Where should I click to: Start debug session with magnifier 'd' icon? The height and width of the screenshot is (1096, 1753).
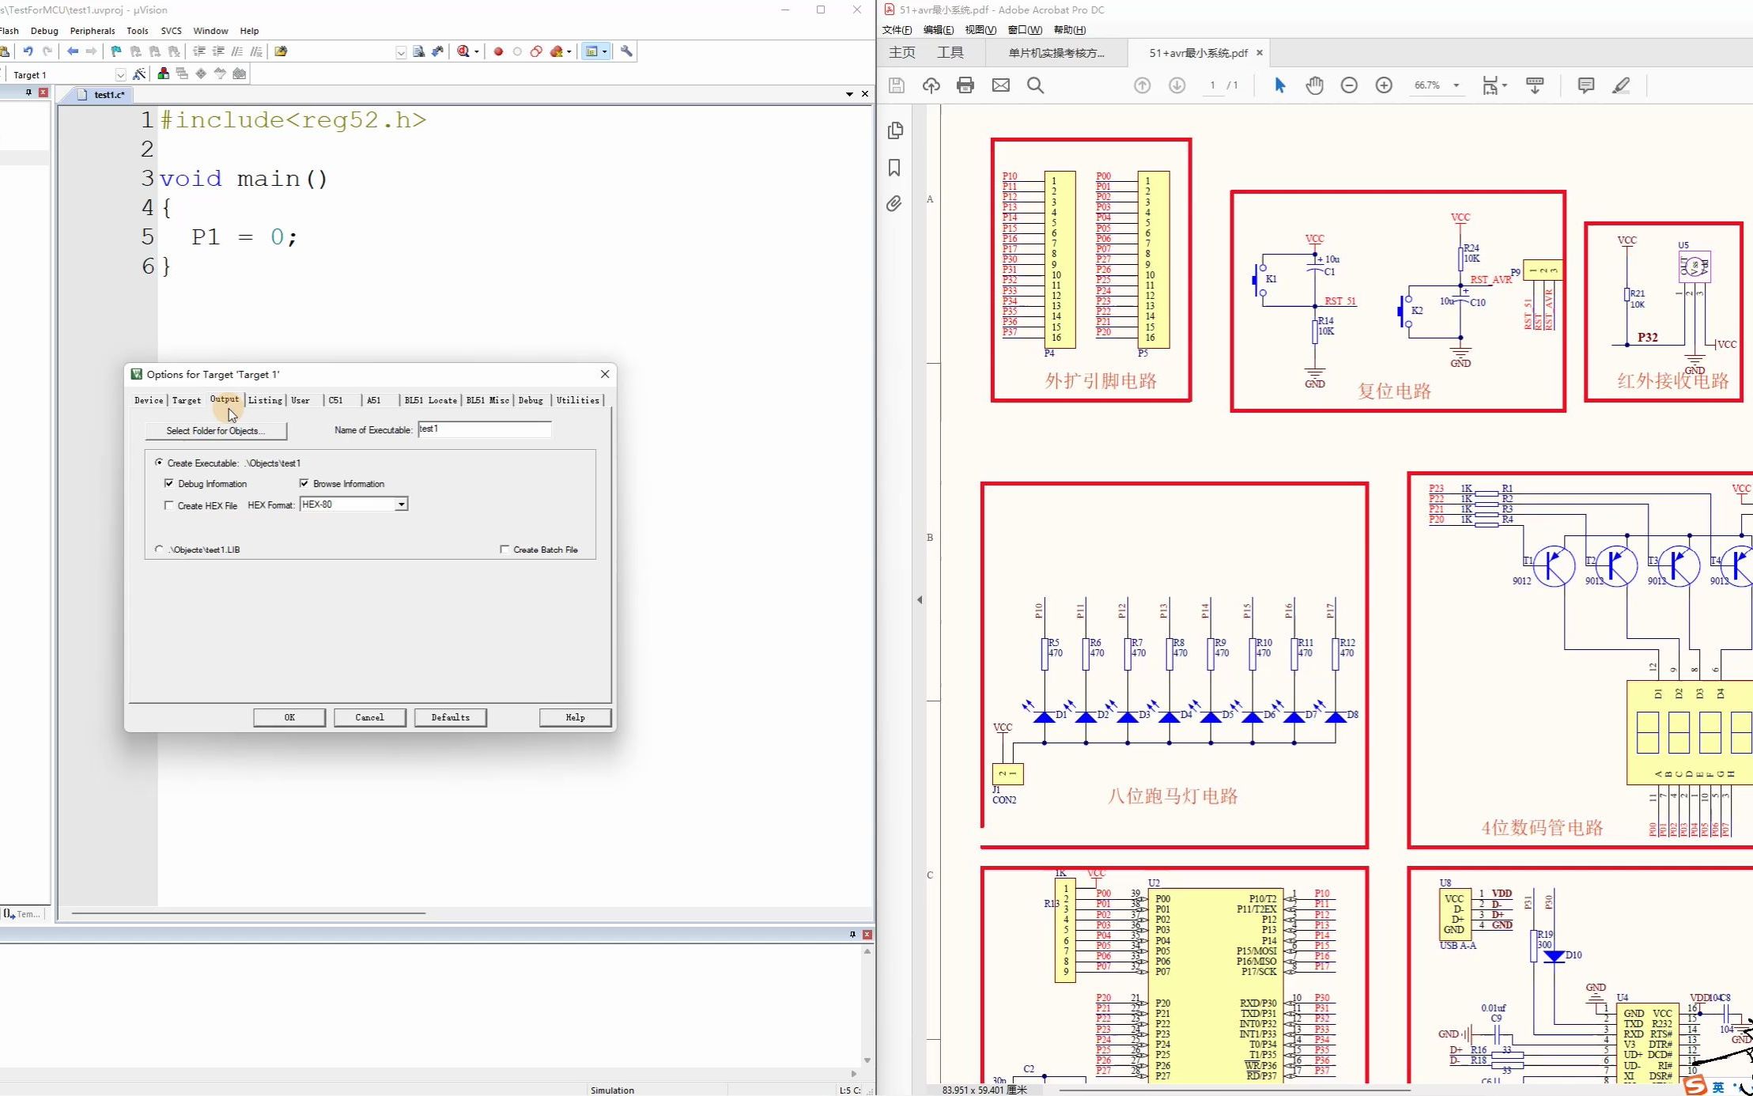(x=464, y=51)
